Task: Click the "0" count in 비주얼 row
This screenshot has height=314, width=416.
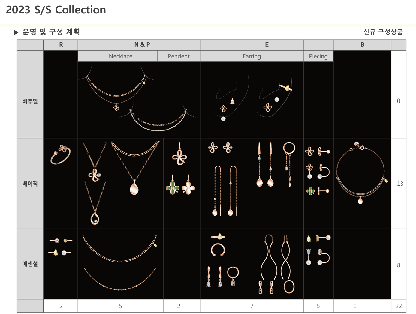Action: click(x=399, y=101)
